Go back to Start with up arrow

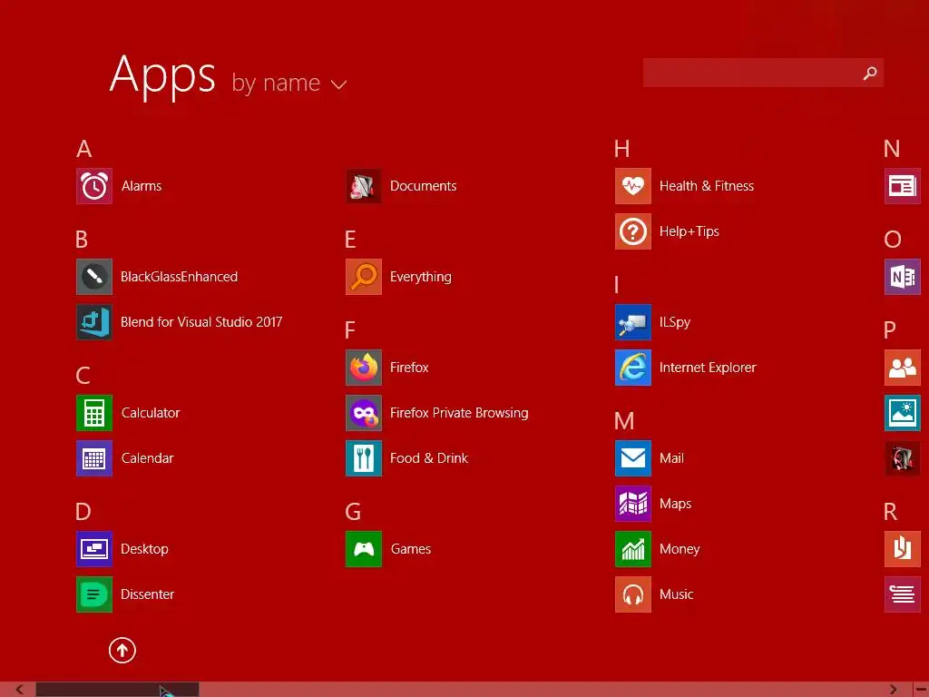122,650
